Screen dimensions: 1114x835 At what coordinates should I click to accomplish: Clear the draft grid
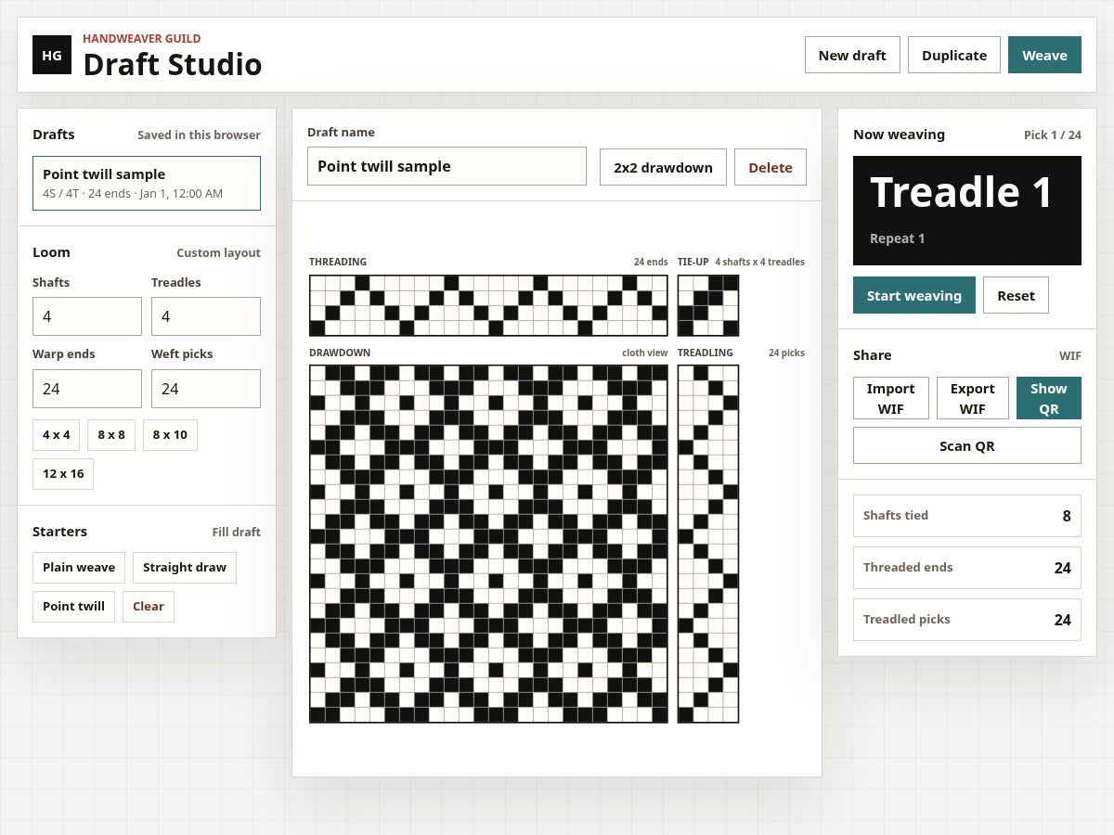tap(149, 606)
